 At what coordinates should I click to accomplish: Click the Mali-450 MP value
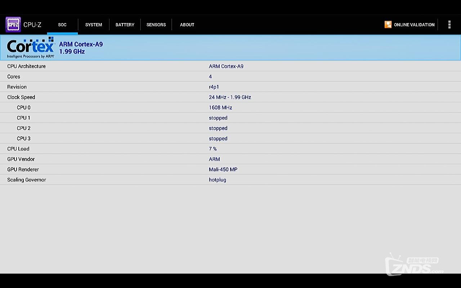coord(223,170)
